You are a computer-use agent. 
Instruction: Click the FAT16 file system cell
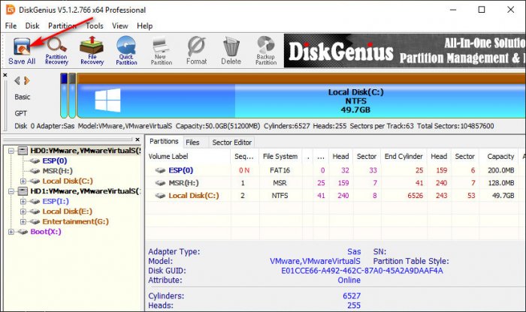pyautogui.click(x=280, y=170)
